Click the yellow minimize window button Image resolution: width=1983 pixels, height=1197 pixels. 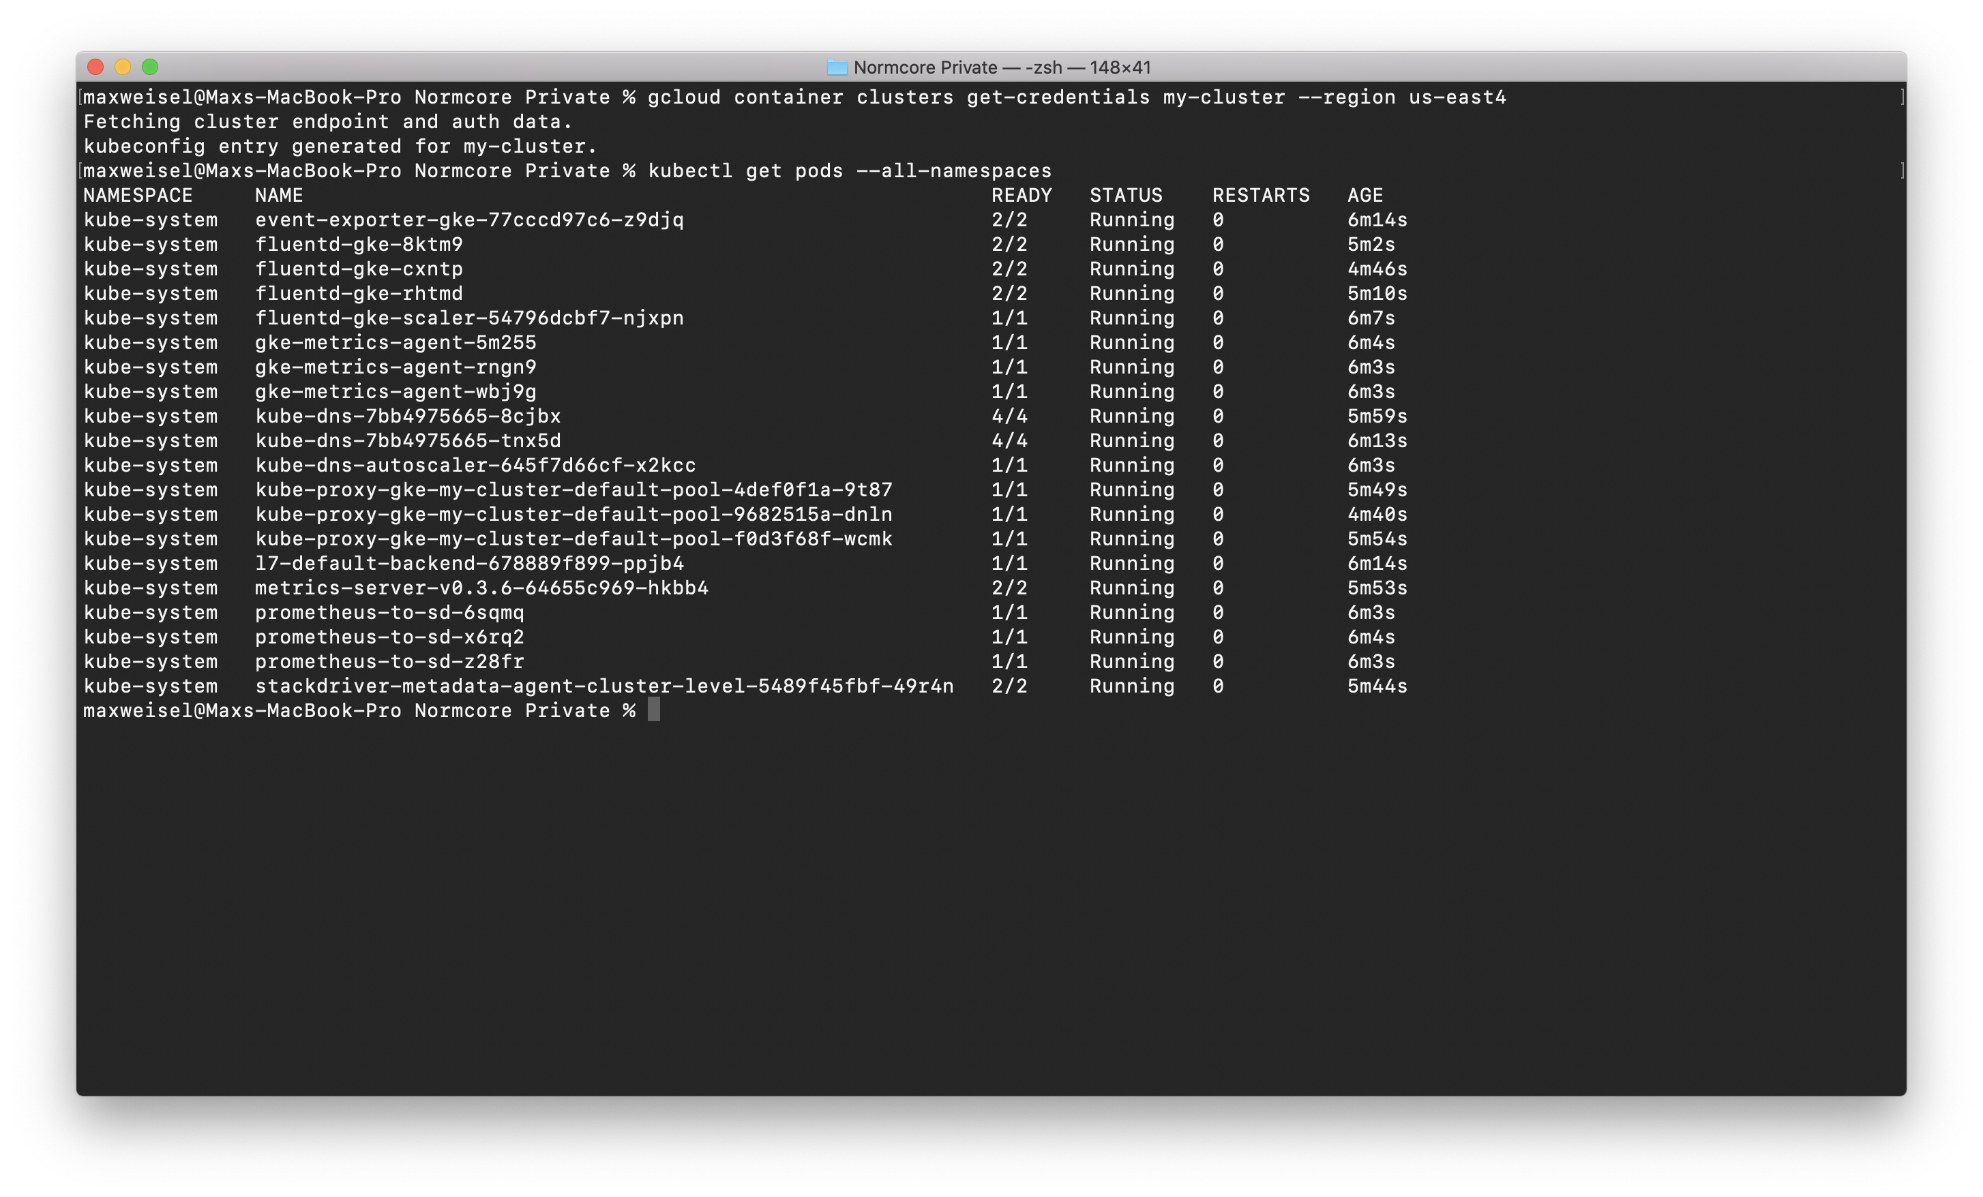[x=123, y=67]
